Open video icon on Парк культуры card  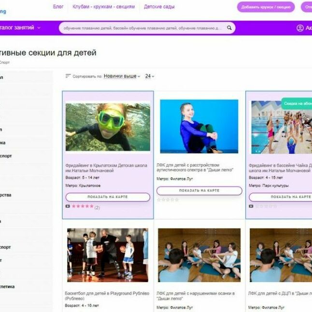click(251, 206)
